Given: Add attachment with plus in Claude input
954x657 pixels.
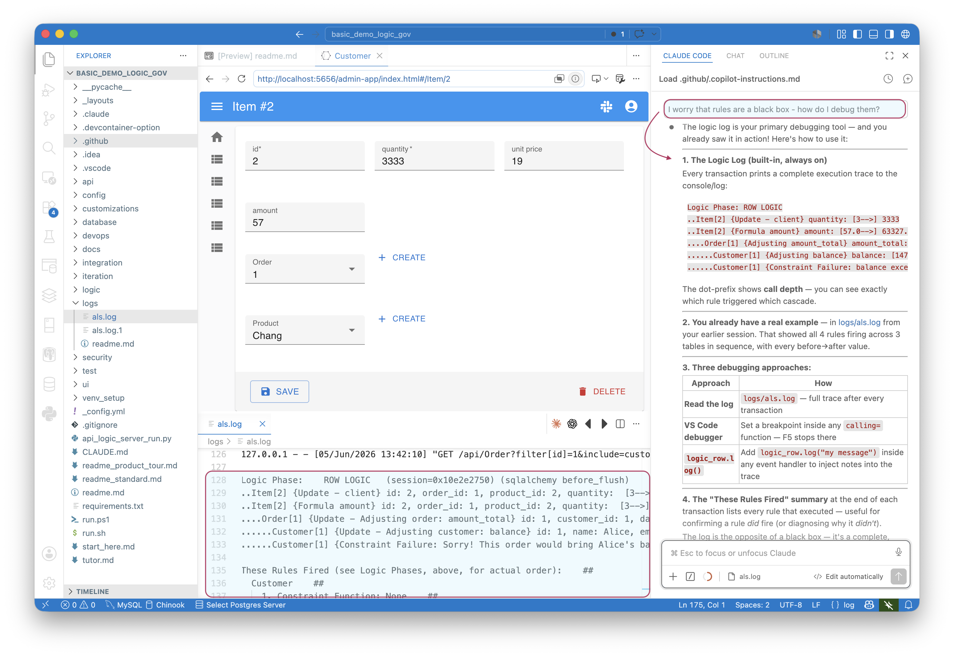Looking at the screenshot, I should click(673, 576).
